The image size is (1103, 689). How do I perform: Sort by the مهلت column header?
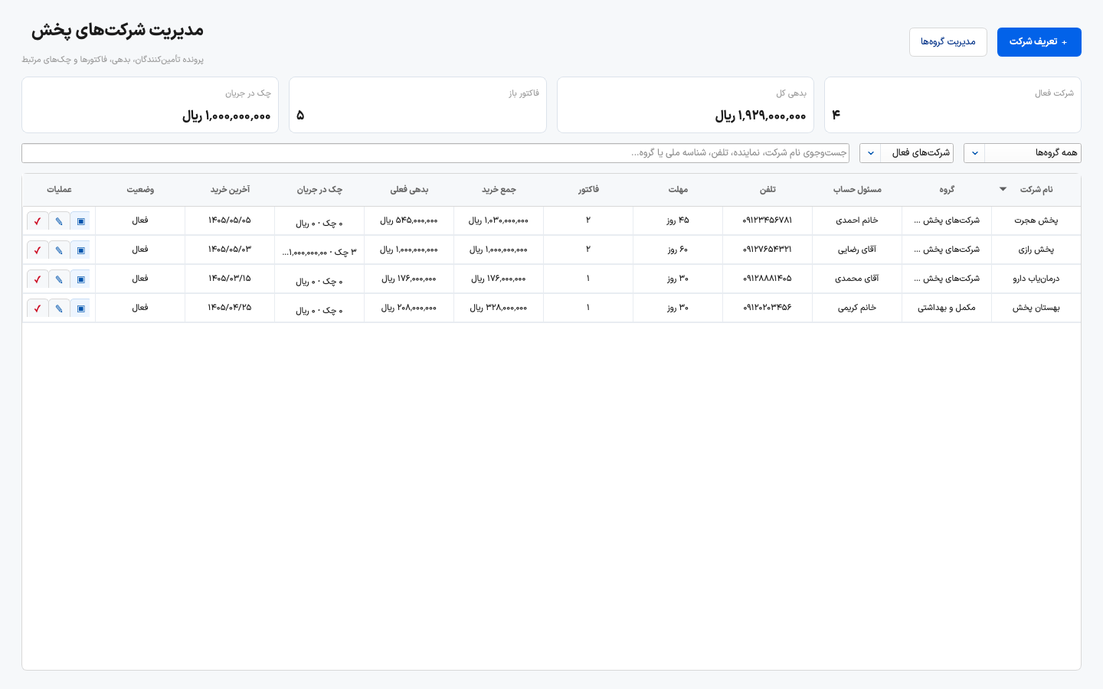click(678, 190)
